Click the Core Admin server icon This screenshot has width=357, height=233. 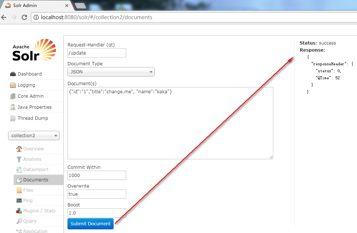point(13,96)
